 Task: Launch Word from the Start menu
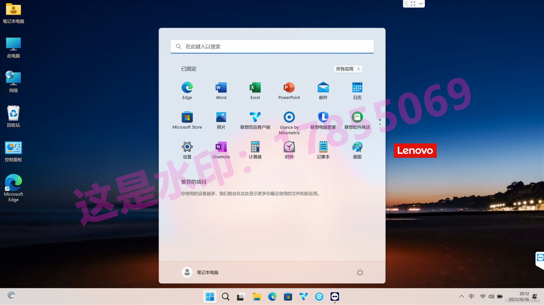[221, 91]
